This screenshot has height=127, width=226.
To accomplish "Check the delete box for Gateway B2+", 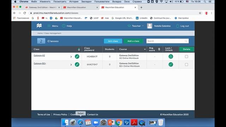I will click(186, 64).
